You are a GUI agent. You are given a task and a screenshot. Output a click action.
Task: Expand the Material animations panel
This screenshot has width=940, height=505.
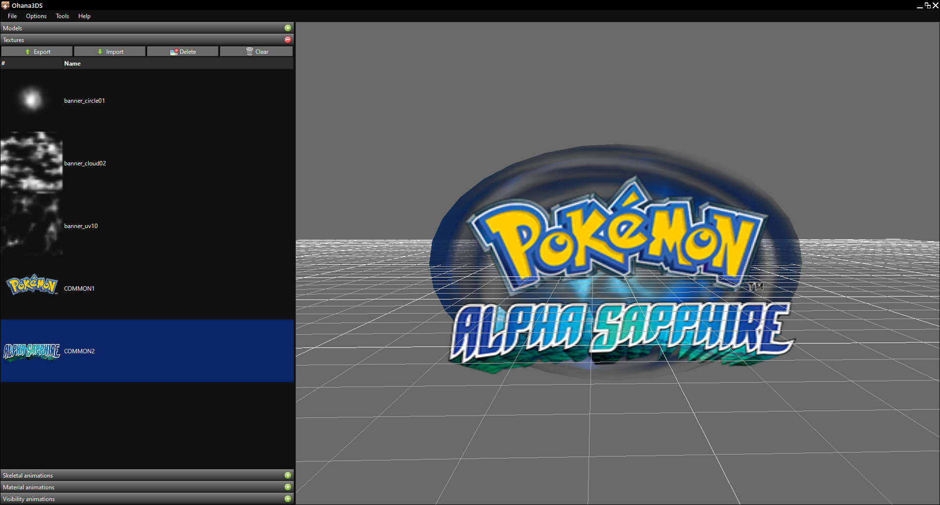point(288,487)
